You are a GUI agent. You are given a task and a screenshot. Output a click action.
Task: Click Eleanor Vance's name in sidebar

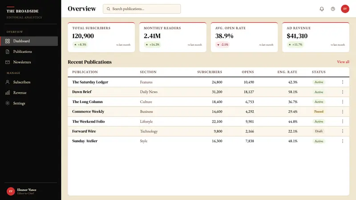coord(27,190)
